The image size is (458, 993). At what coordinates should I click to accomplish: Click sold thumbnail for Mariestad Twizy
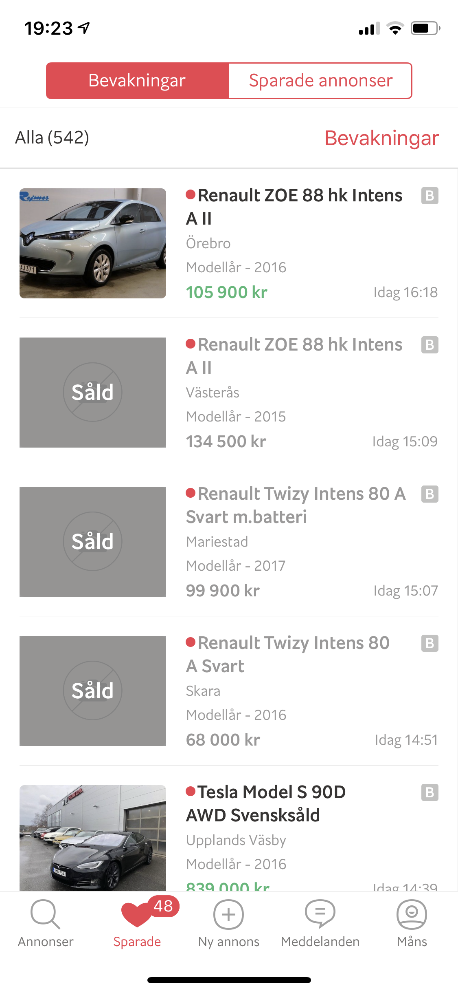pyautogui.click(x=93, y=542)
